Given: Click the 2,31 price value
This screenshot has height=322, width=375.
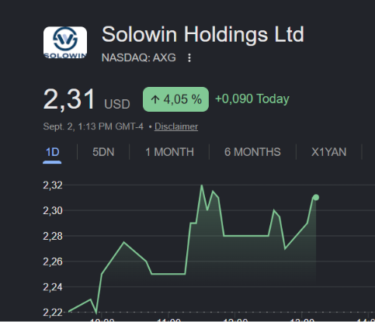Looking at the screenshot, I should click(69, 99).
